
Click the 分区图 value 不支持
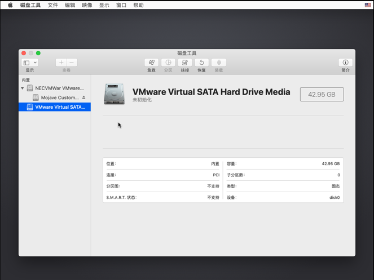point(213,186)
